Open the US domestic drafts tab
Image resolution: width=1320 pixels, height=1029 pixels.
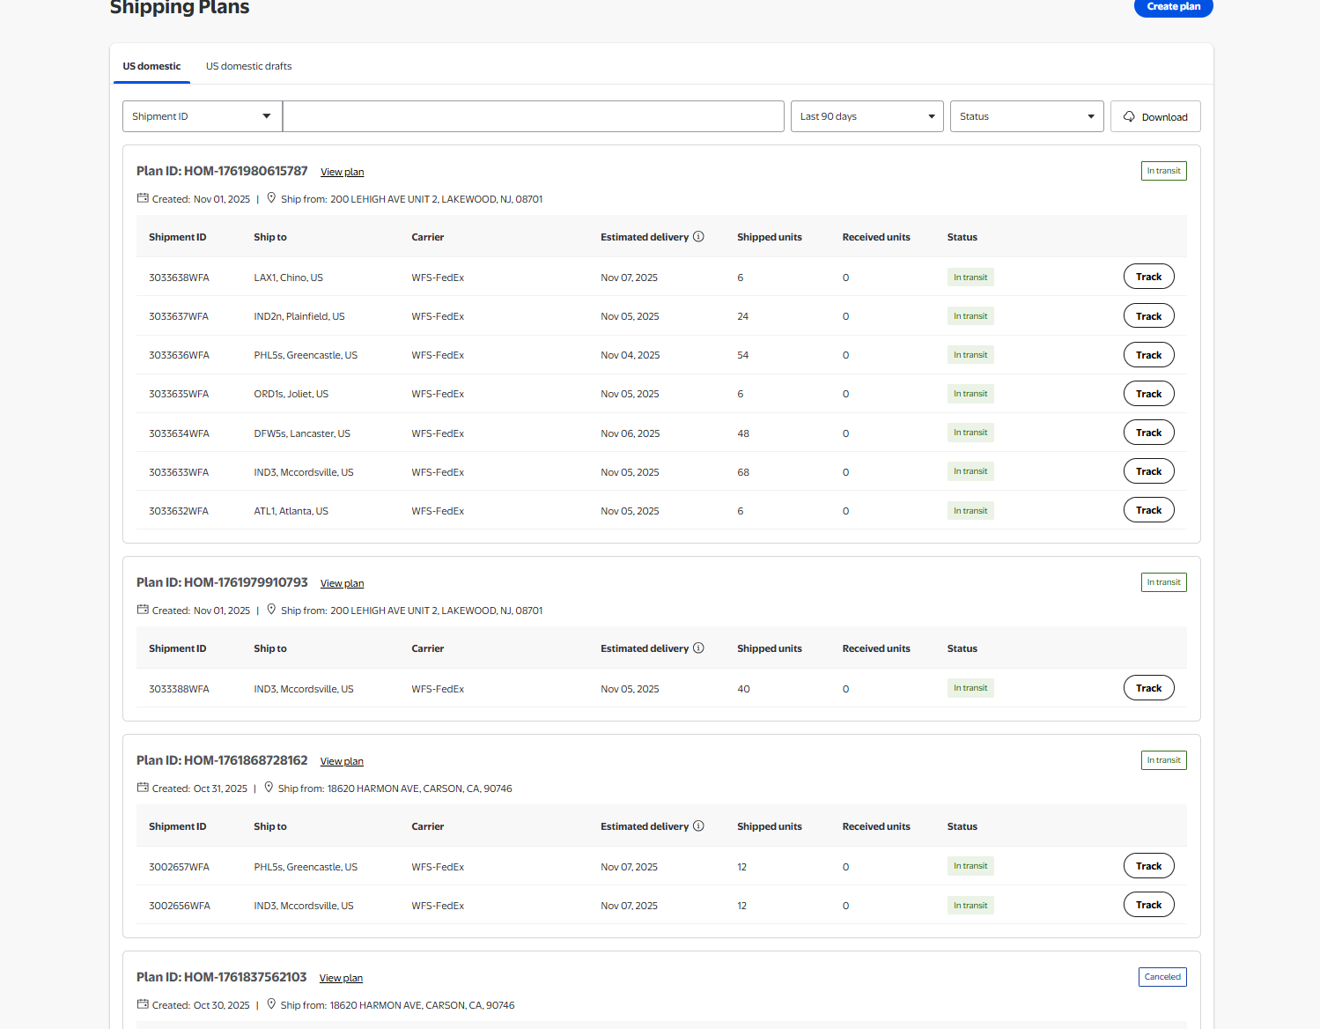[248, 66]
